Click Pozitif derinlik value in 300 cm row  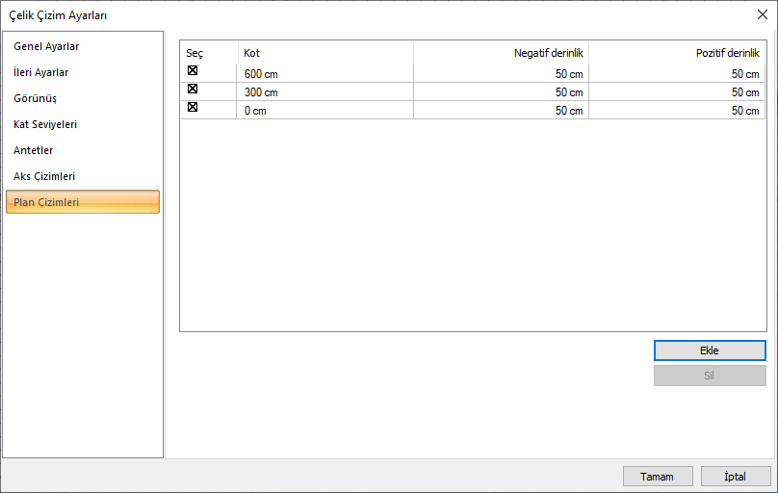(677, 92)
